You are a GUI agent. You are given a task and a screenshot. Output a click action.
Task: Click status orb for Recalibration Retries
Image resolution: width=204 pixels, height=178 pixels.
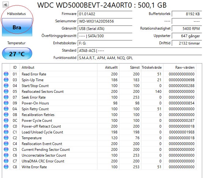pos(6,114)
